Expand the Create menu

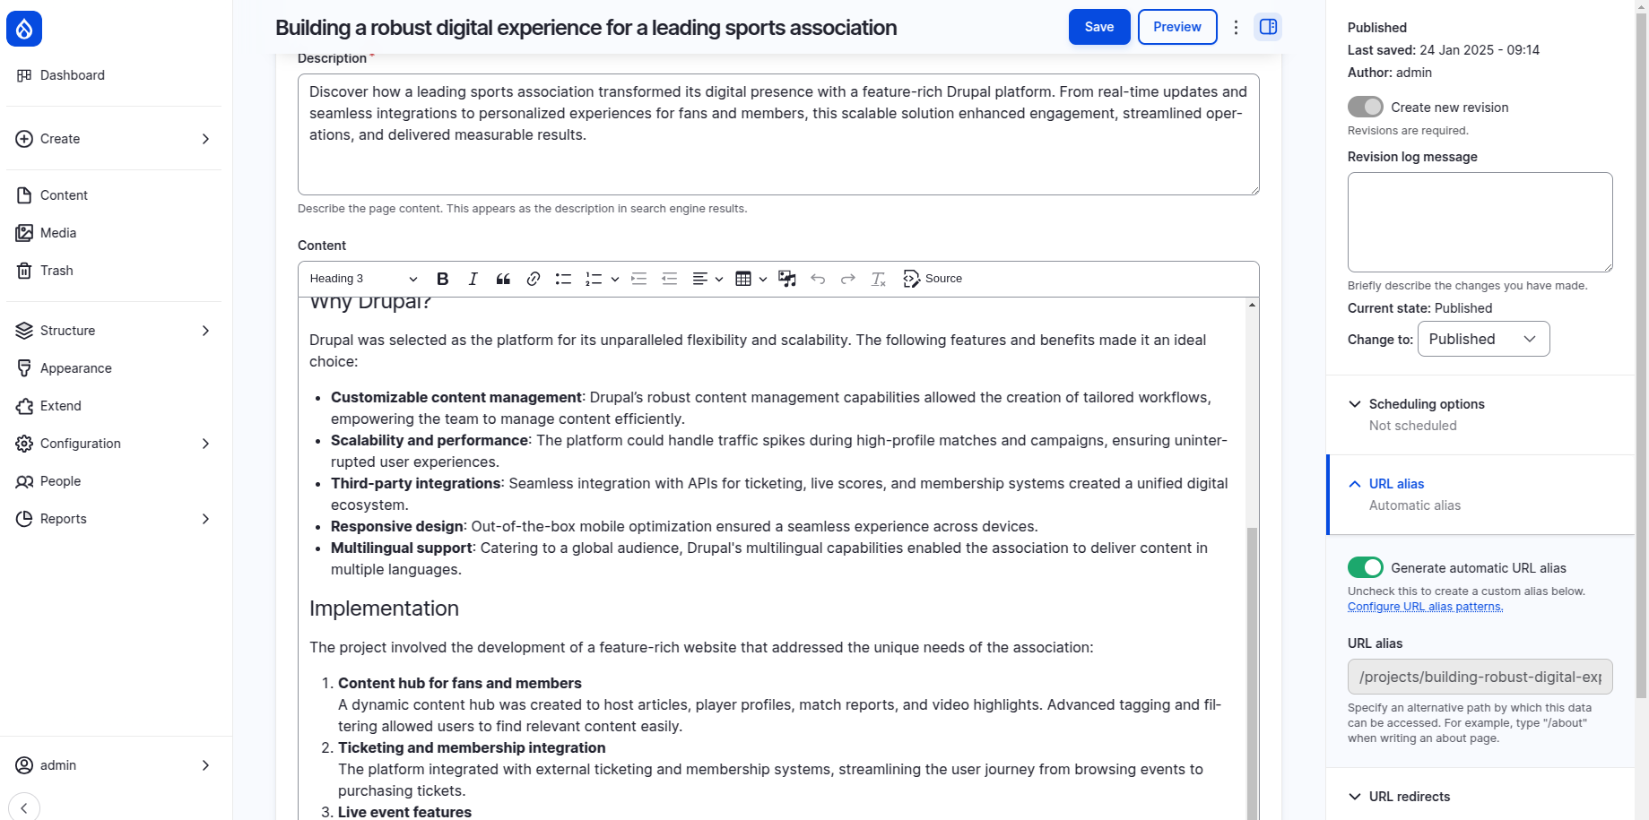[x=114, y=139]
